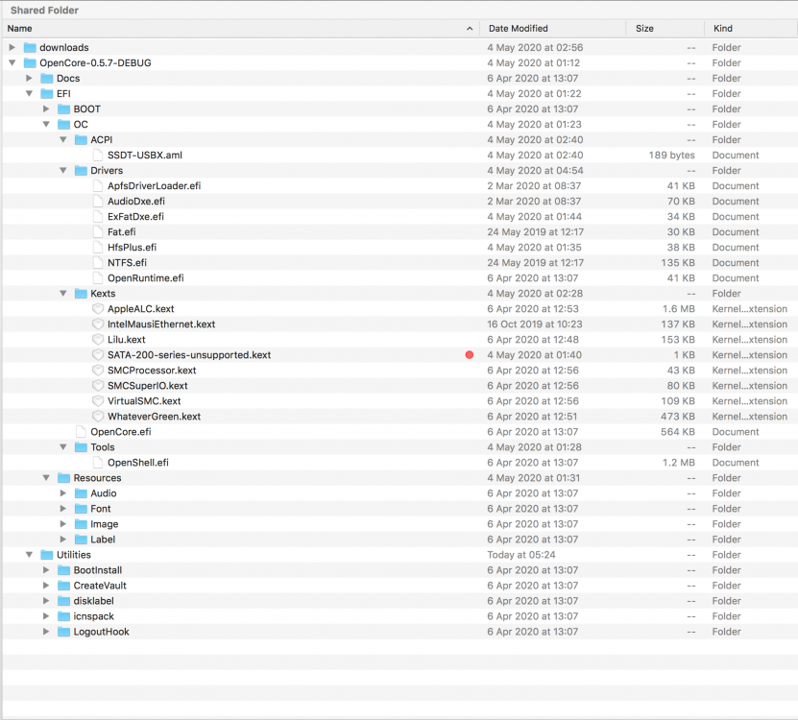Collapse the Kexts folder triangle
This screenshot has height=720, width=798.
click(63, 293)
